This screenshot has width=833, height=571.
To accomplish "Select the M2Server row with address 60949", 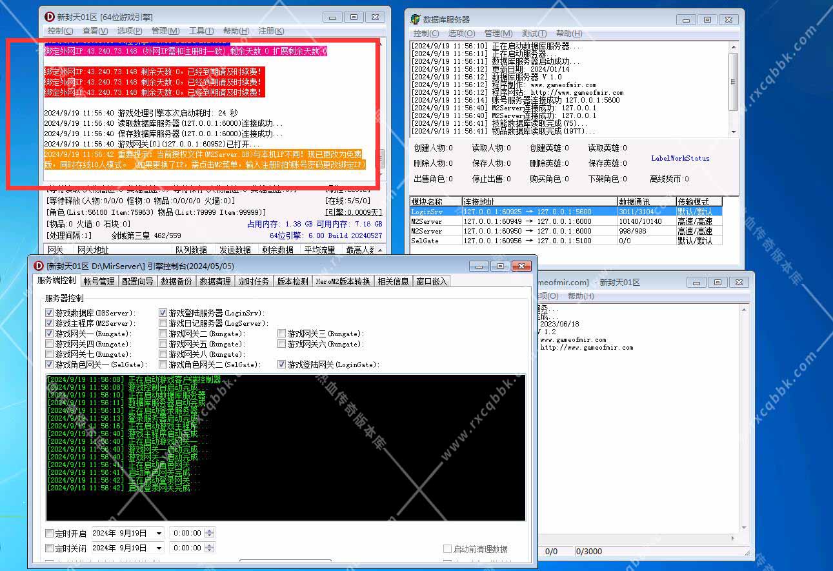I will pyautogui.click(x=566, y=221).
